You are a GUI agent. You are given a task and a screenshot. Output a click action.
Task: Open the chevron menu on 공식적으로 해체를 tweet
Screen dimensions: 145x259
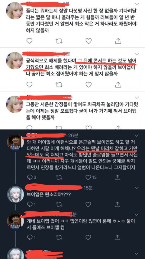(137, 53)
